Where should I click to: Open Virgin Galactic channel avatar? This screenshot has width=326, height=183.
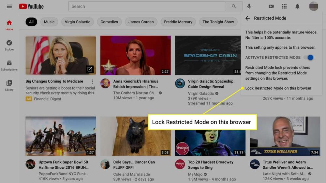[180, 84]
